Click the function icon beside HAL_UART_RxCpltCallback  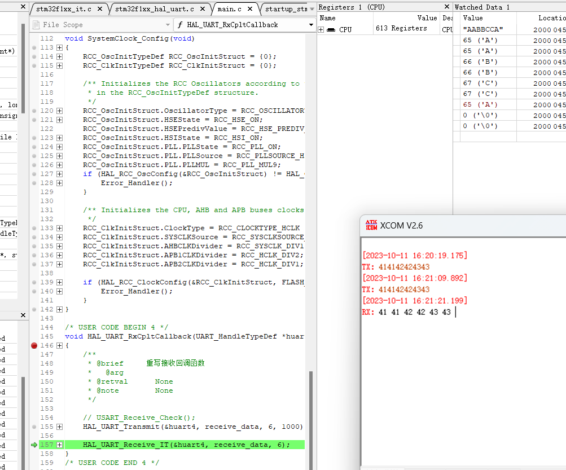pos(180,25)
